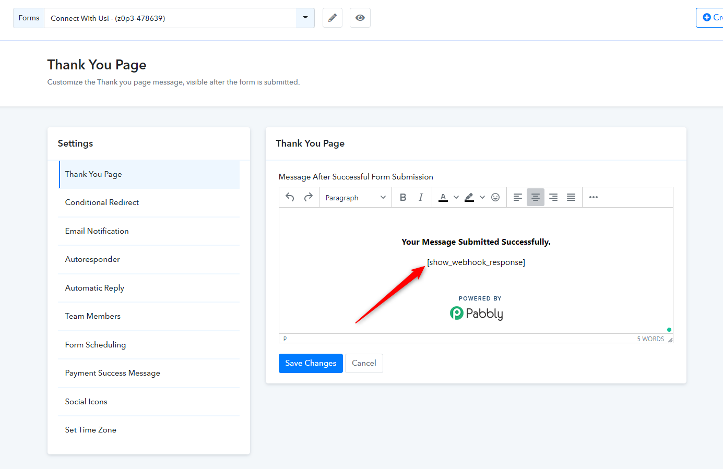Align text left
This screenshot has height=469, width=723.
[x=518, y=197]
